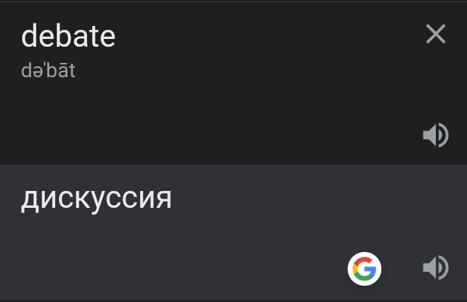Place the cursor after "debate"
467x302 pixels.
point(117,36)
